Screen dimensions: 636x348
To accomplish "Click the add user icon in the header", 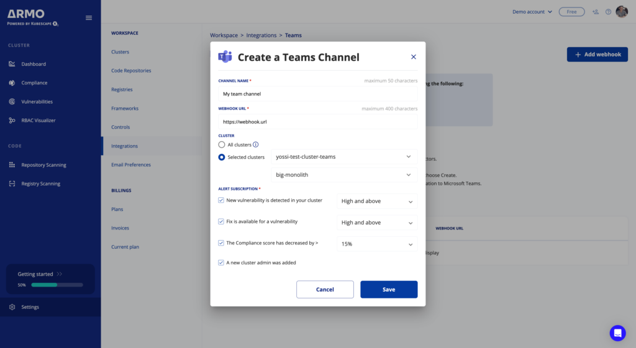I will [x=596, y=12].
